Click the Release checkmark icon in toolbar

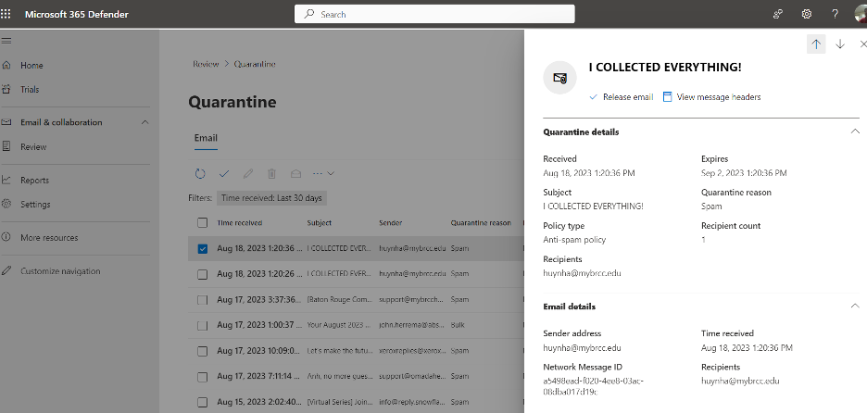tap(224, 173)
